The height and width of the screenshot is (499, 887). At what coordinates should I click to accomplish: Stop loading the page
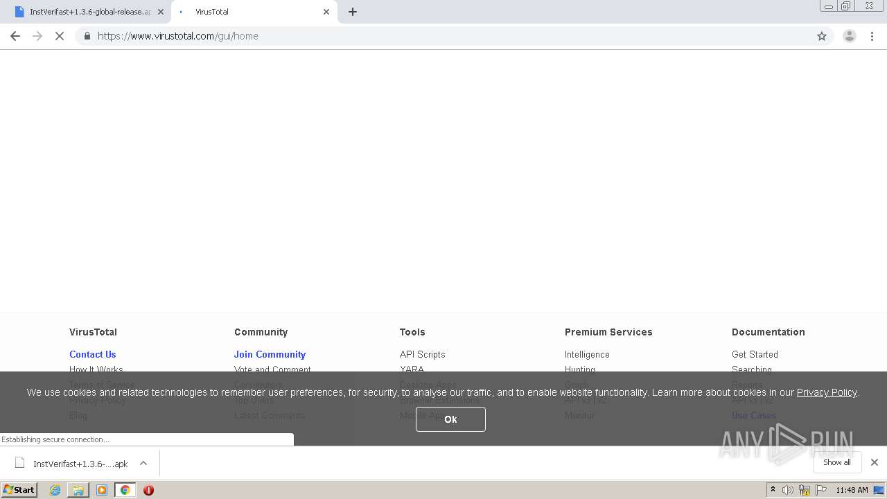click(60, 36)
